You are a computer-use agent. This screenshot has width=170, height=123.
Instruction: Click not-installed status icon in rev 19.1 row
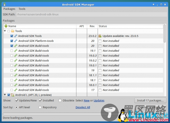click(100, 51)
